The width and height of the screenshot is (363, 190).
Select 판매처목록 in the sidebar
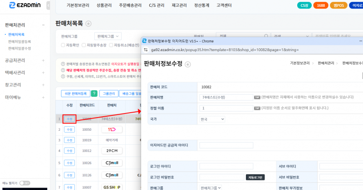[16, 34]
